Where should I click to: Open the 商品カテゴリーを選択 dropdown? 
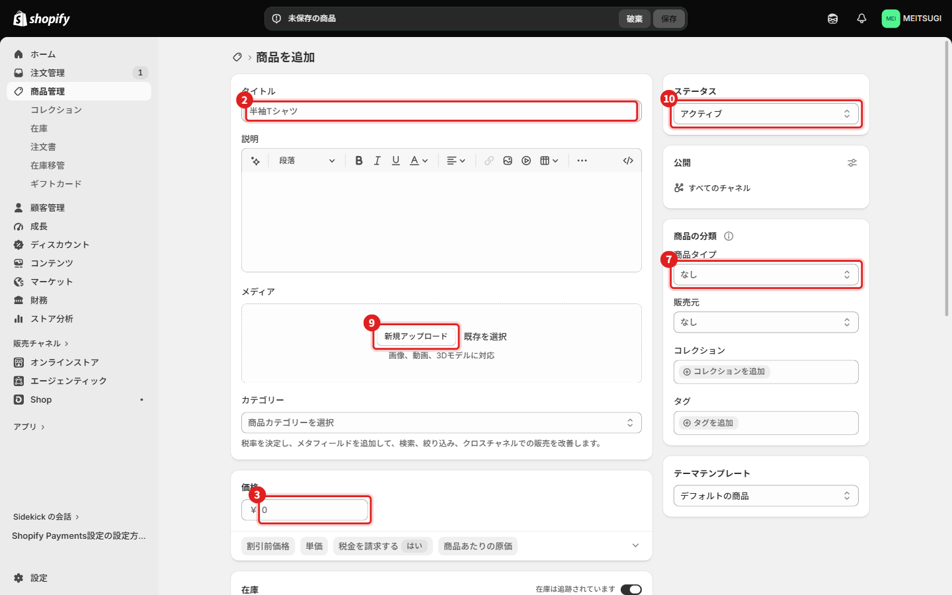pyautogui.click(x=442, y=422)
